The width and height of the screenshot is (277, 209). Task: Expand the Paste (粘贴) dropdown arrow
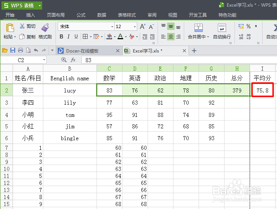tap(15, 37)
